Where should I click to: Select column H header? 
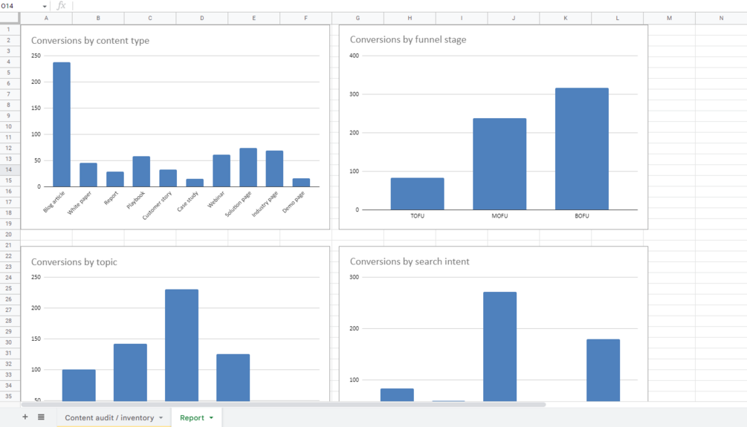[410, 18]
